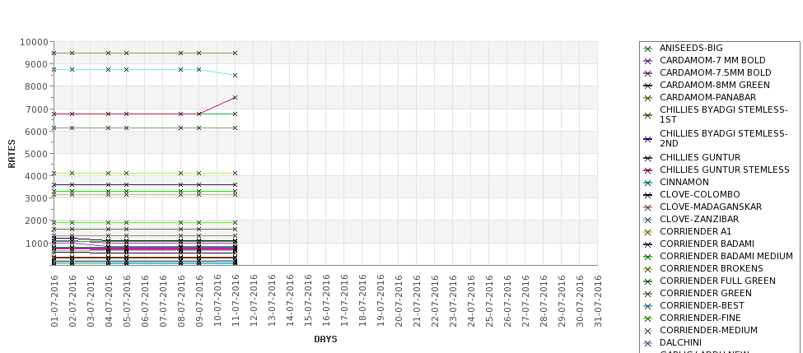Click the 01-07-2016 date axis label
The image size is (803, 353).
tap(54, 300)
